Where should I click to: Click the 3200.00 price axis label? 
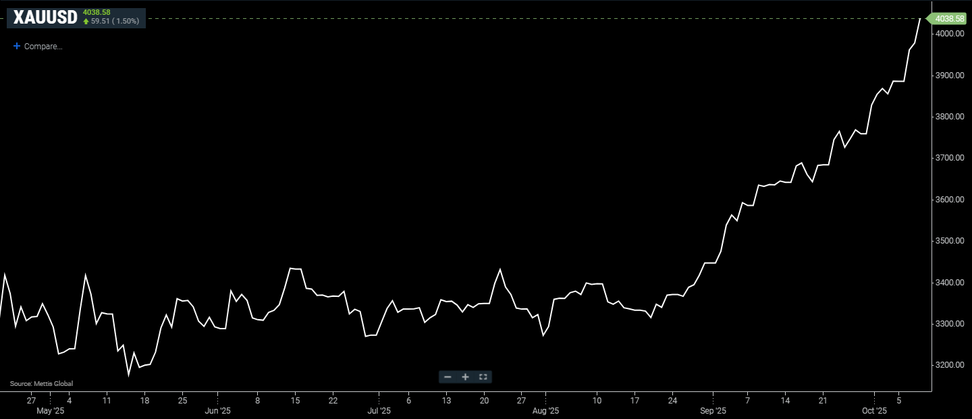pyautogui.click(x=951, y=365)
